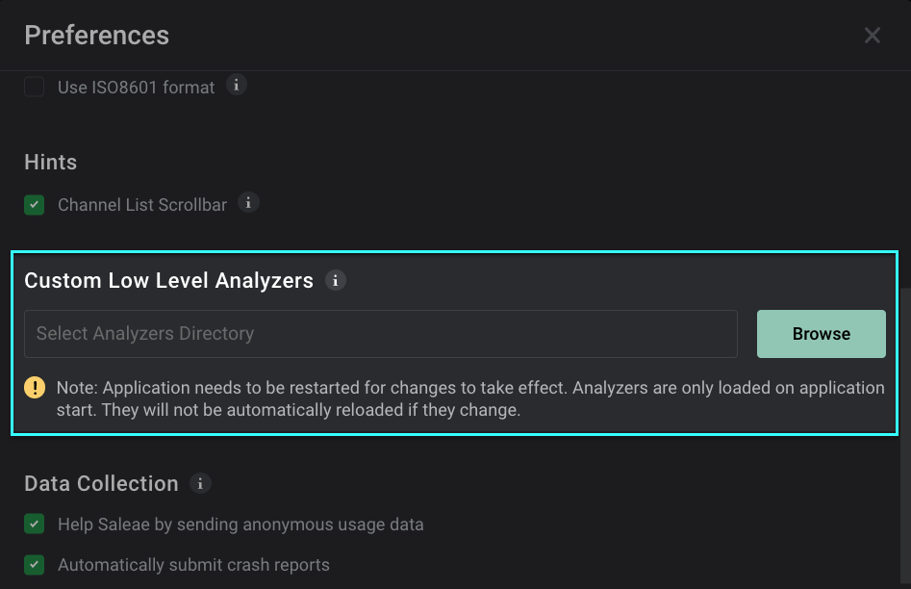Click the Hints section heading
This screenshot has width=911, height=589.
click(50, 162)
